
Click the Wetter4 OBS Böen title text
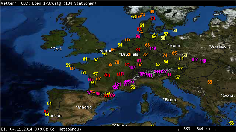[49, 3]
